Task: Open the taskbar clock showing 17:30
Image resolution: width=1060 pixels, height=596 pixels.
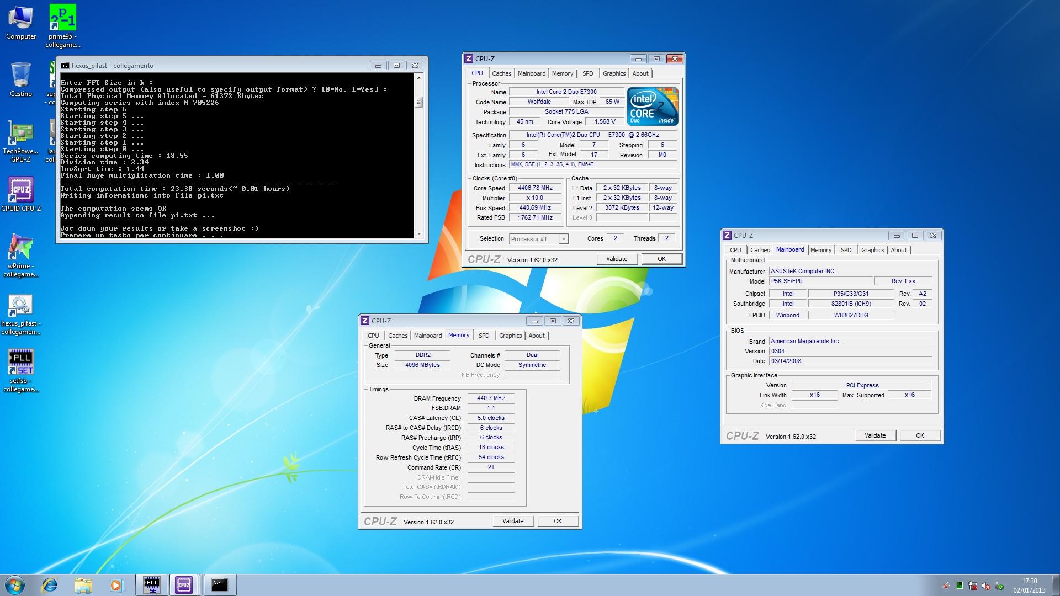Action: pyautogui.click(x=1029, y=586)
